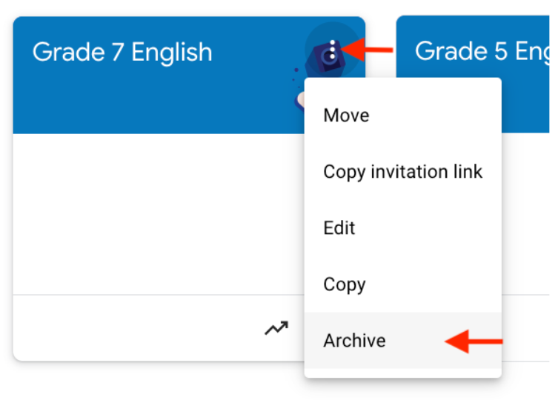Screen dimensions: 558x400
Task: Choose Edit in the class menu
Action: 403,227
